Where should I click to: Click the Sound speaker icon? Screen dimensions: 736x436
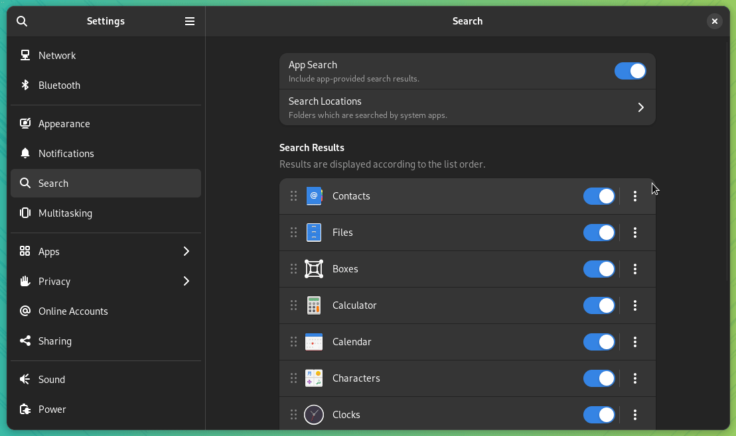(x=25, y=379)
